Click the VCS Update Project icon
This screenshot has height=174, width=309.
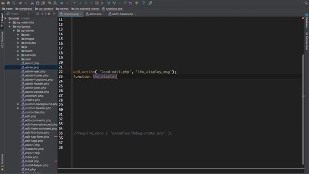click(x=109, y=3)
